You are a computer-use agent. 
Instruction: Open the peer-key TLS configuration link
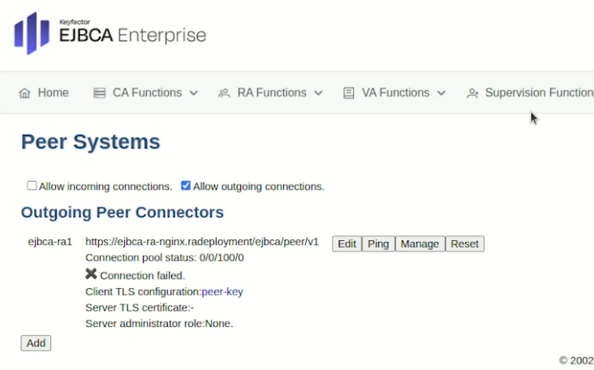pos(222,291)
